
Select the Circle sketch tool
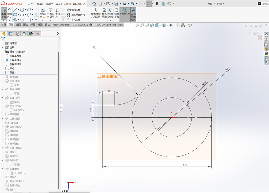coord(22,10)
